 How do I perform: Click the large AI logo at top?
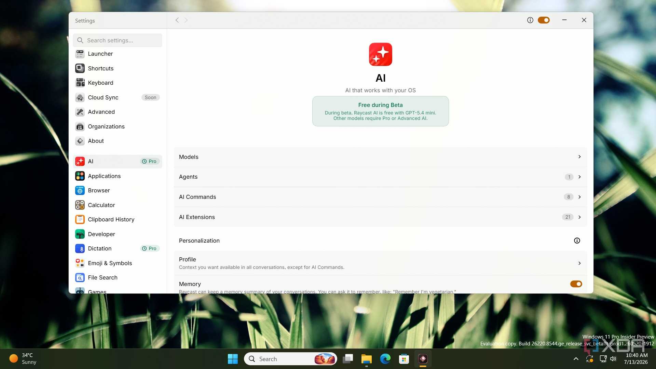(x=381, y=54)
